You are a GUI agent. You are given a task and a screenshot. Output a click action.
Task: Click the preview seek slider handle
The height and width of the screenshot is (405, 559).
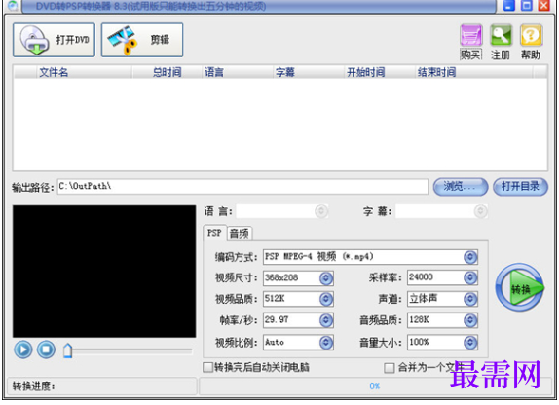[68, 350]
